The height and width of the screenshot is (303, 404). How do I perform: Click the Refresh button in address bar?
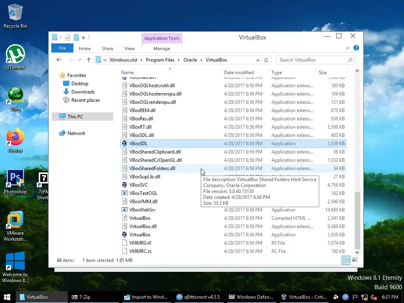(x=266, y=60)
